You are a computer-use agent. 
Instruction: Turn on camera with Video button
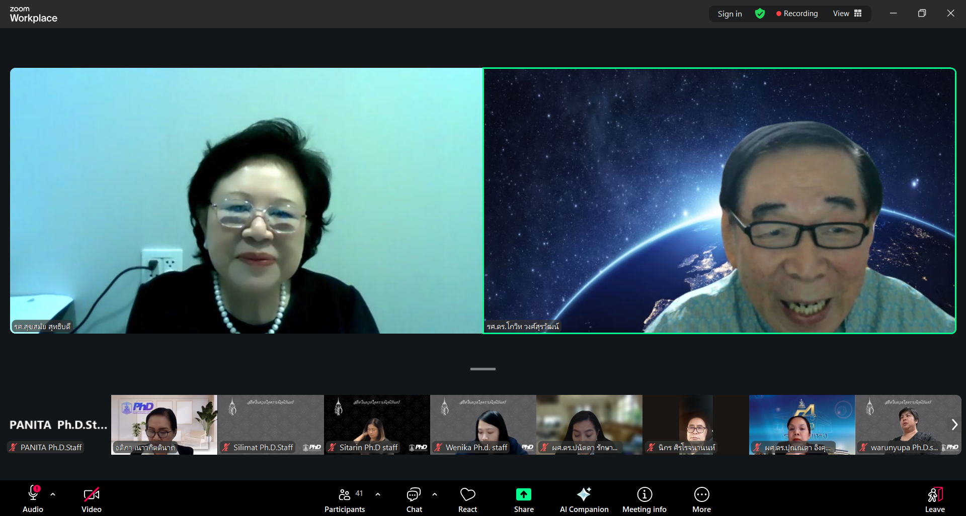91,495
